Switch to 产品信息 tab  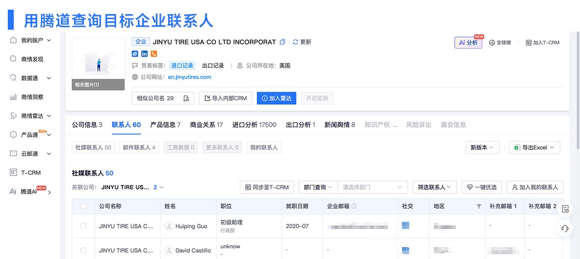165,125
